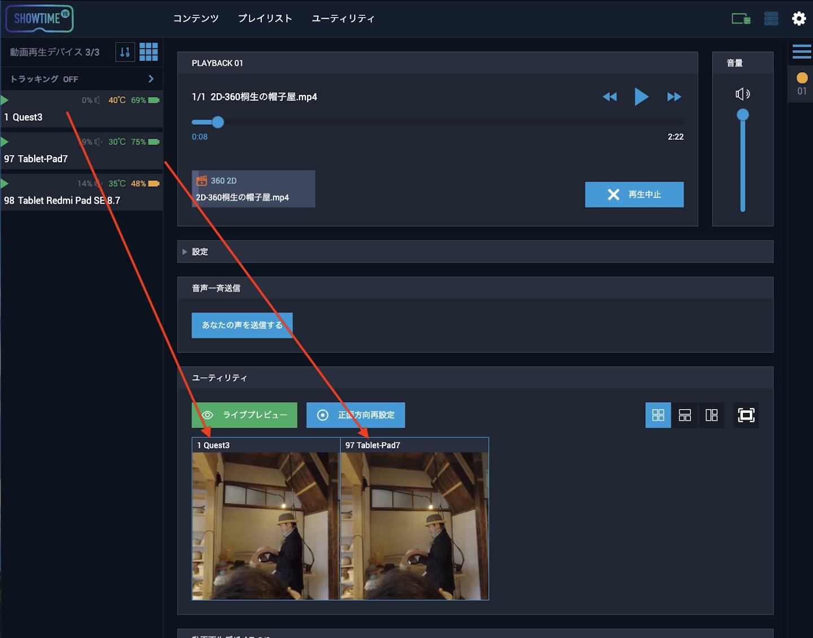
Task: Click the 音量 volume slider handle
Action: click(x=743, y=115)
